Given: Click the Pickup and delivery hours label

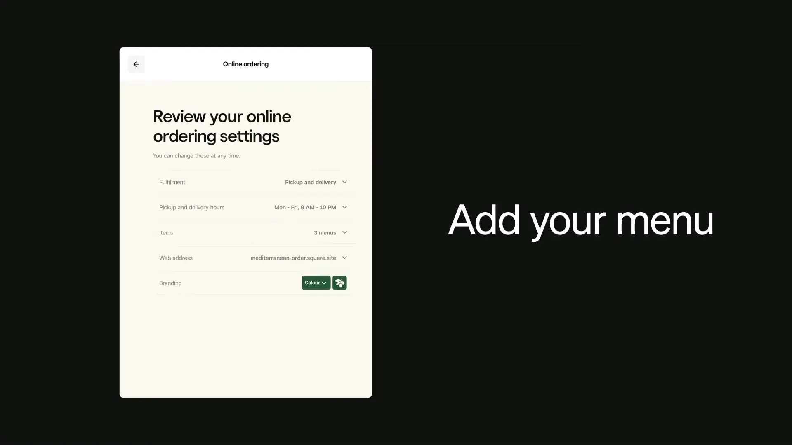Looking at the screenshot, I should (x=191, y=207).
